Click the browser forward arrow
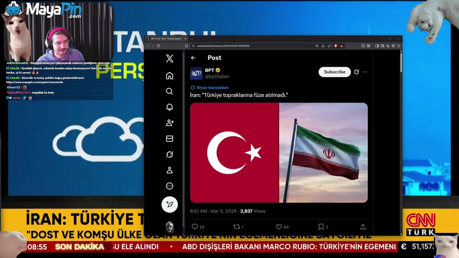The image size is (459, 258). pyautogui.click(x=153, y=46)
